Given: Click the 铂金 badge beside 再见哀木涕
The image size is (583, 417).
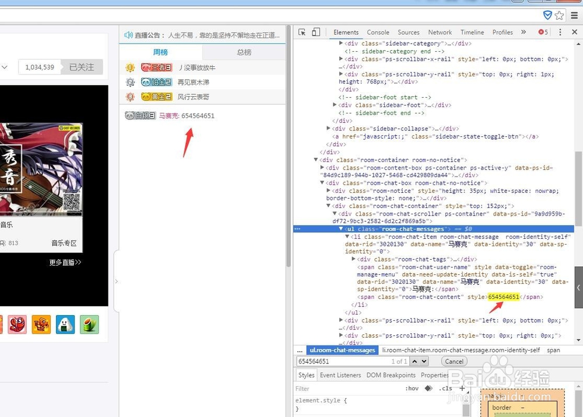Looking at the screenshot, I should [x=156, y=82].
